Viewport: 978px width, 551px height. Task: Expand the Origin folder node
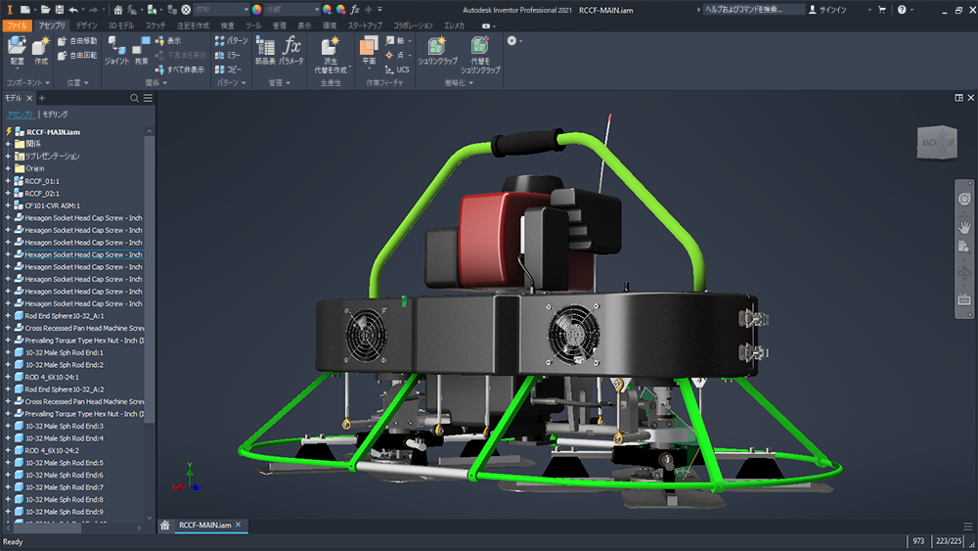pos(8,168)
